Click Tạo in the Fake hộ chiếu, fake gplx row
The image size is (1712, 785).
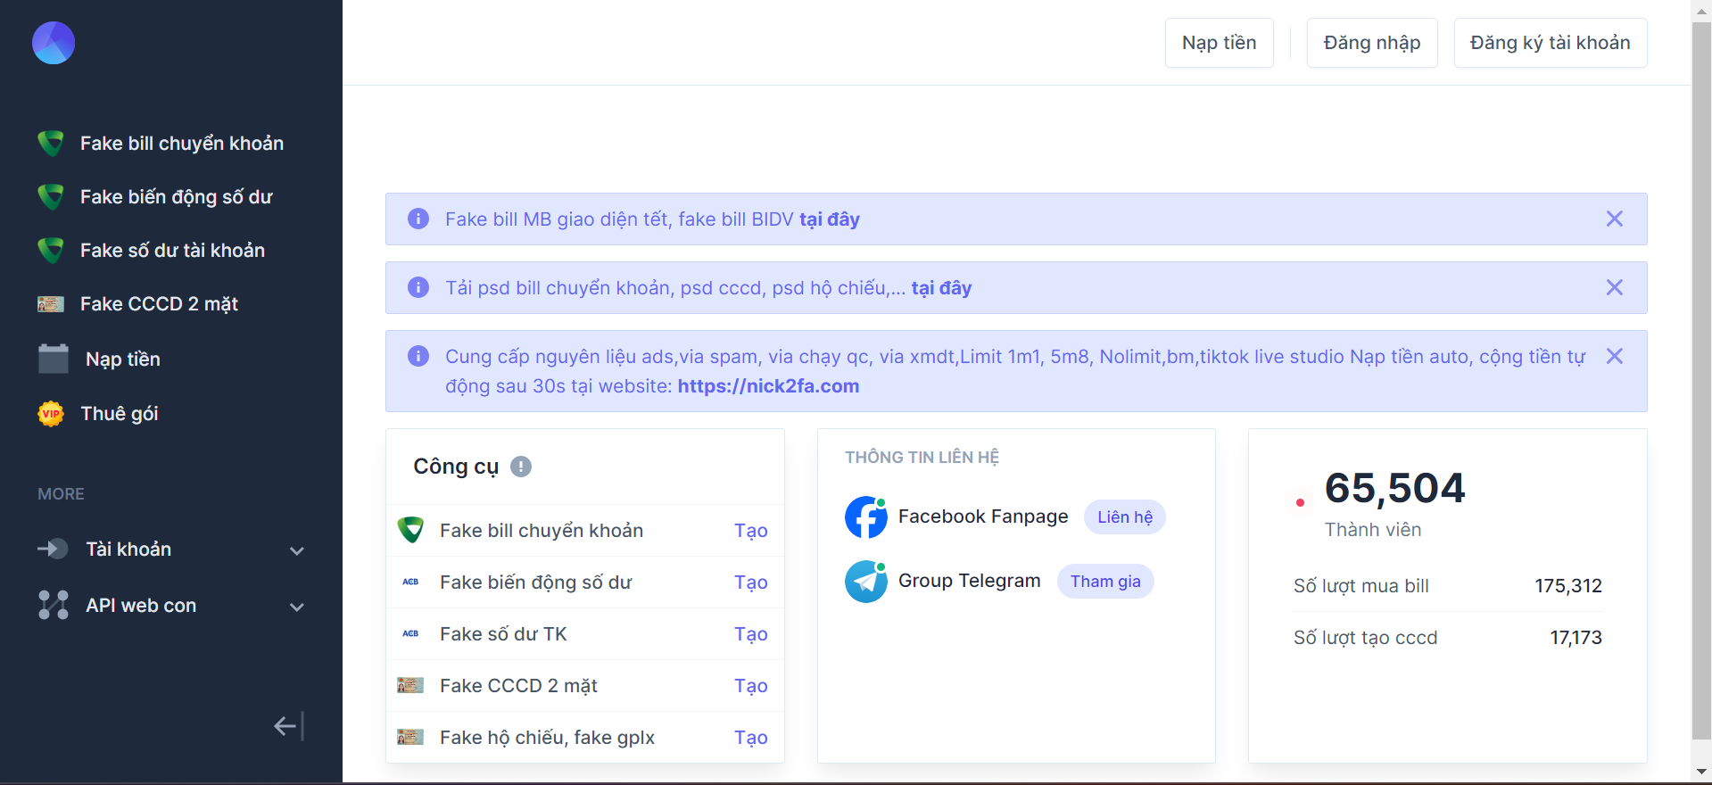(751, 738)
